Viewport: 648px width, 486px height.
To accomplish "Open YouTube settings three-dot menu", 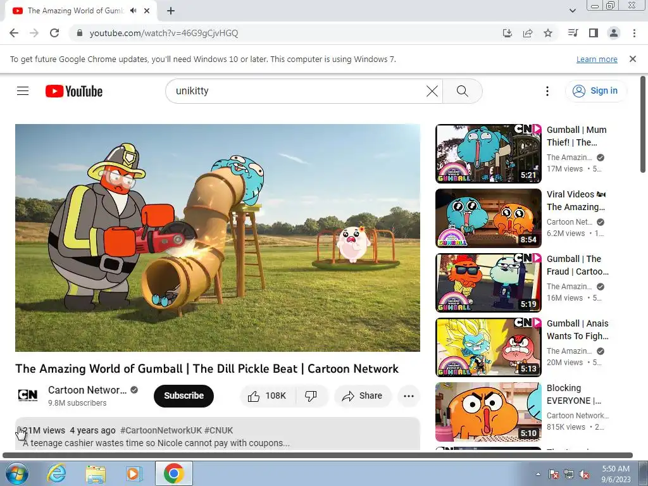I will click(547, 91).
